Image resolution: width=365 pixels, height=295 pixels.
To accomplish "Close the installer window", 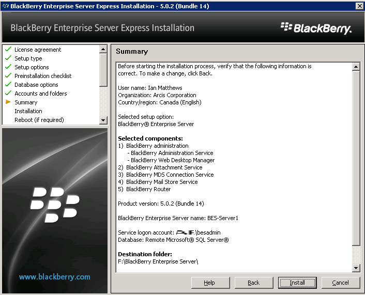I will pyautogui.click(x=359, y=6).
